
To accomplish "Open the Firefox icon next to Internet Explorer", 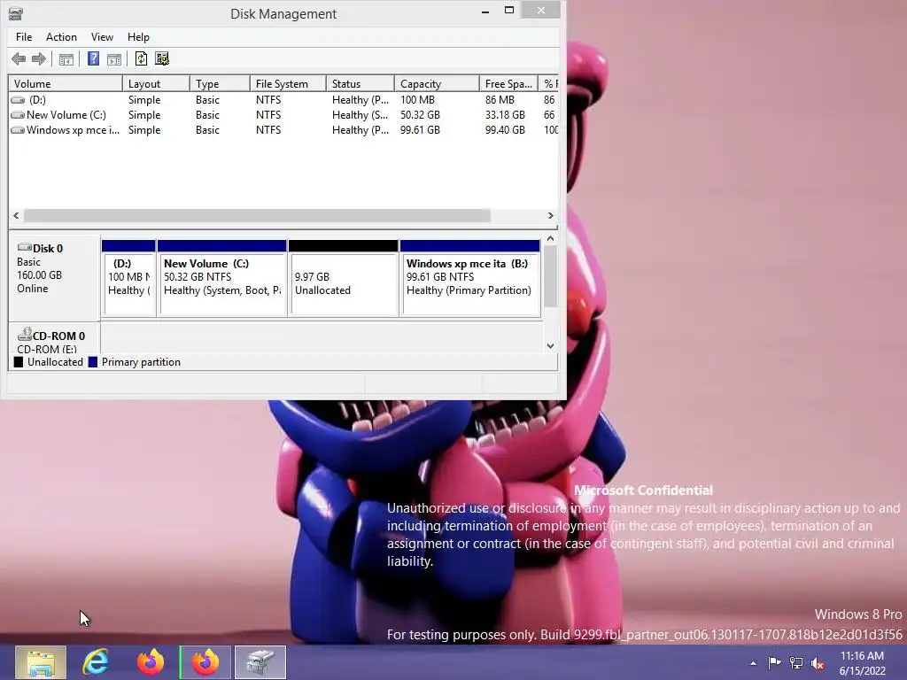I will click(151, 662).
